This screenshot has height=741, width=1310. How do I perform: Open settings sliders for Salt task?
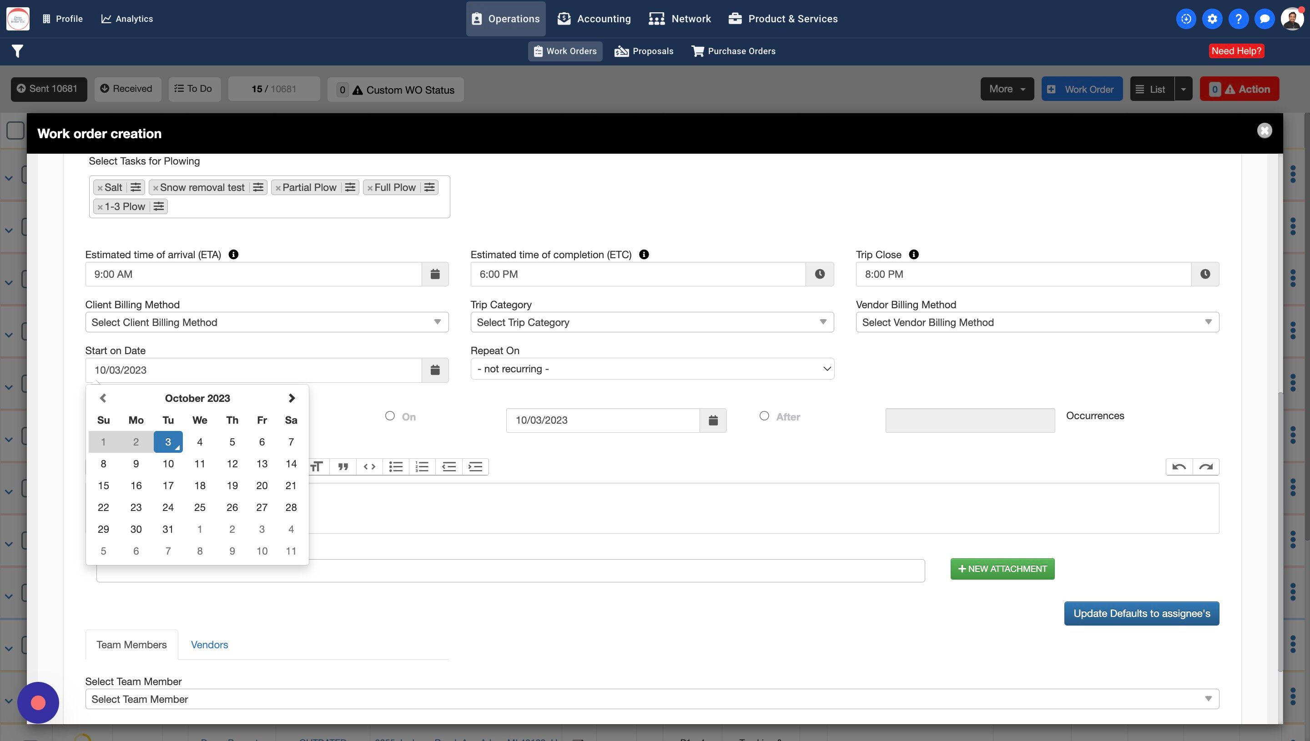click(136, 187)
